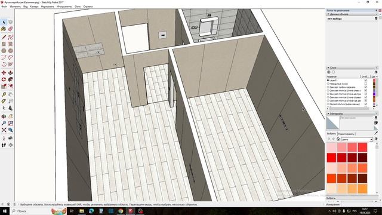Choose the Push/Pull tool
This screenshot has width=382, height=215.
[11, 73]
